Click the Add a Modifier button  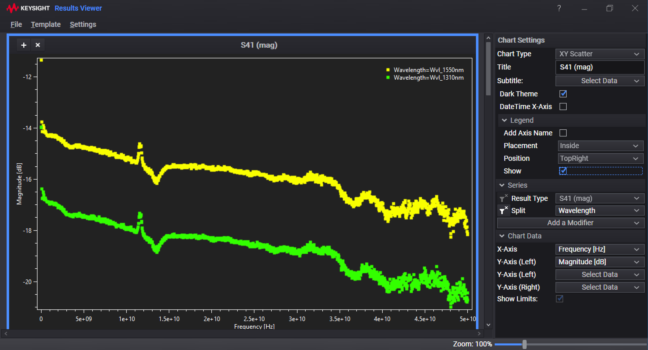click(570, 223)
